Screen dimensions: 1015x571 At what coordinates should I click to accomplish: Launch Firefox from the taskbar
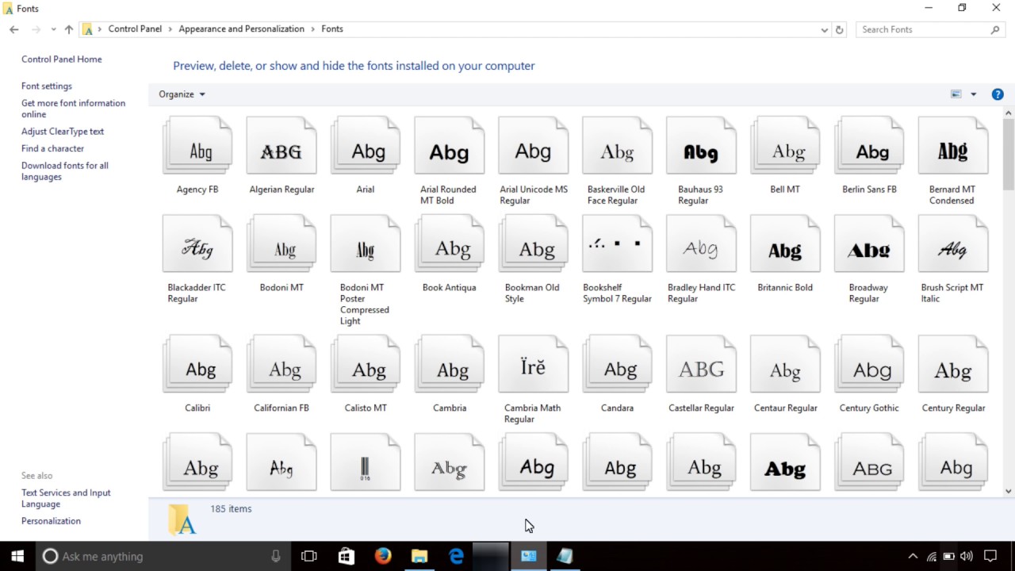click(x=383, y=556)
